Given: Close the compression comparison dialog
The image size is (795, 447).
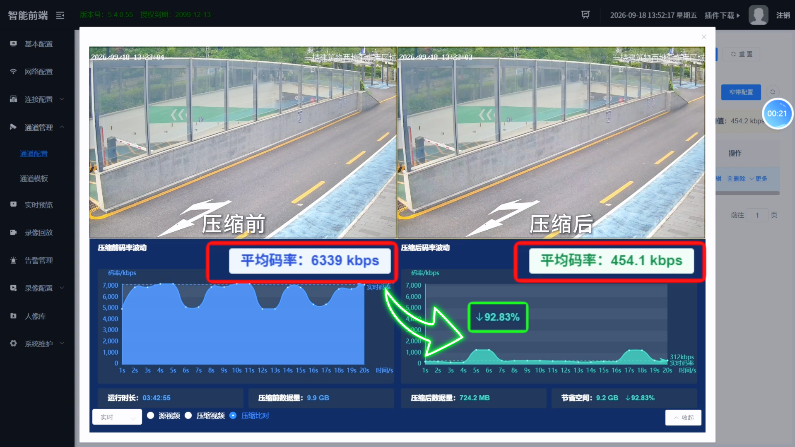Looking at the screenshot, I should tap(704, 37).
